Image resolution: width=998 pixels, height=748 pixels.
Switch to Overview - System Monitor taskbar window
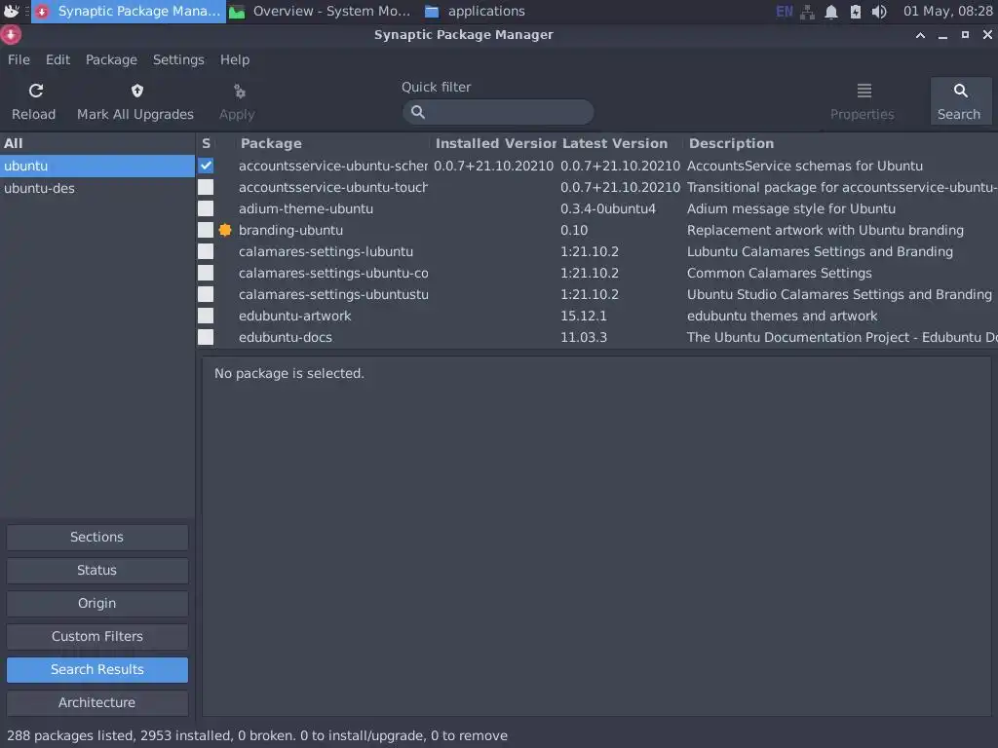[x=320, y=12]
